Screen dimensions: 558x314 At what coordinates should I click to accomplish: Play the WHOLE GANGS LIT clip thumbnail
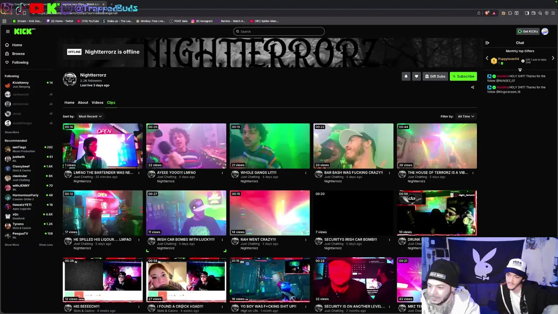coord(270,146)
